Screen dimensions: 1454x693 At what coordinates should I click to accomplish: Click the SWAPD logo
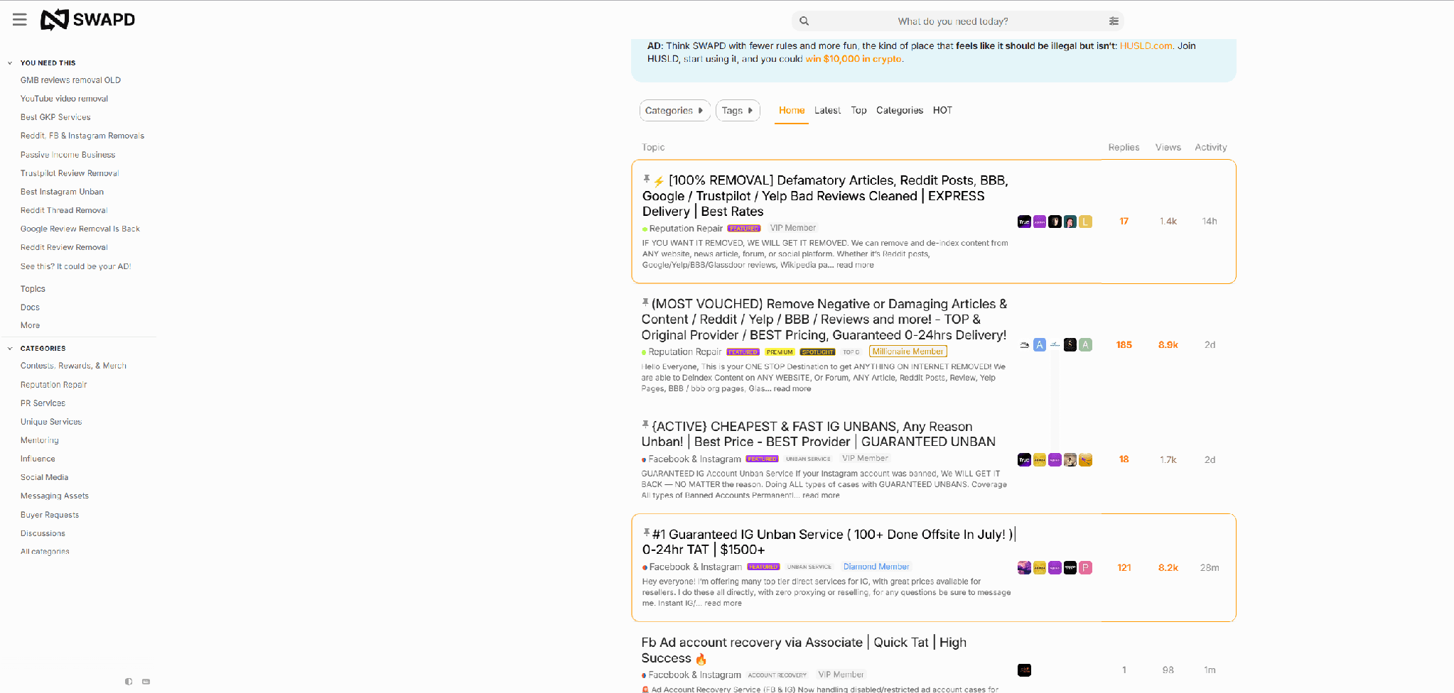click(87, 20)
